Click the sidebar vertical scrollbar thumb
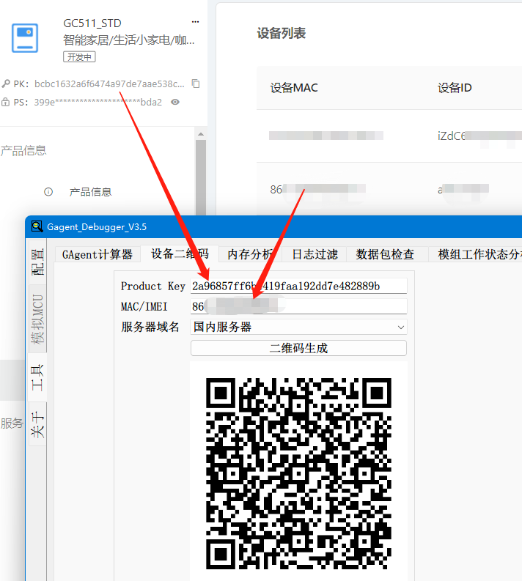Viewport: 522px width, 581px height. click(x=201, y=177)
